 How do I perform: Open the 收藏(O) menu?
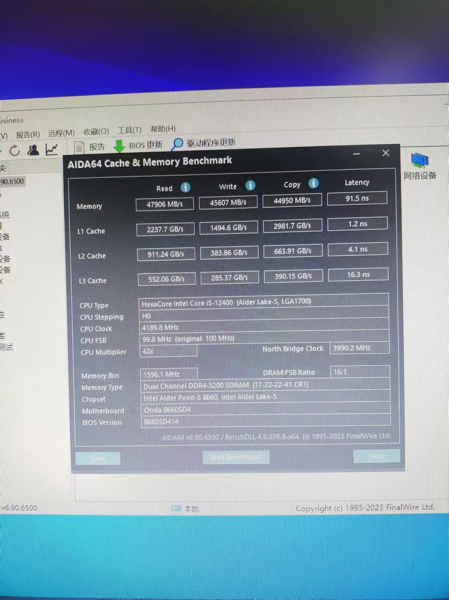[x=96, y=132]
